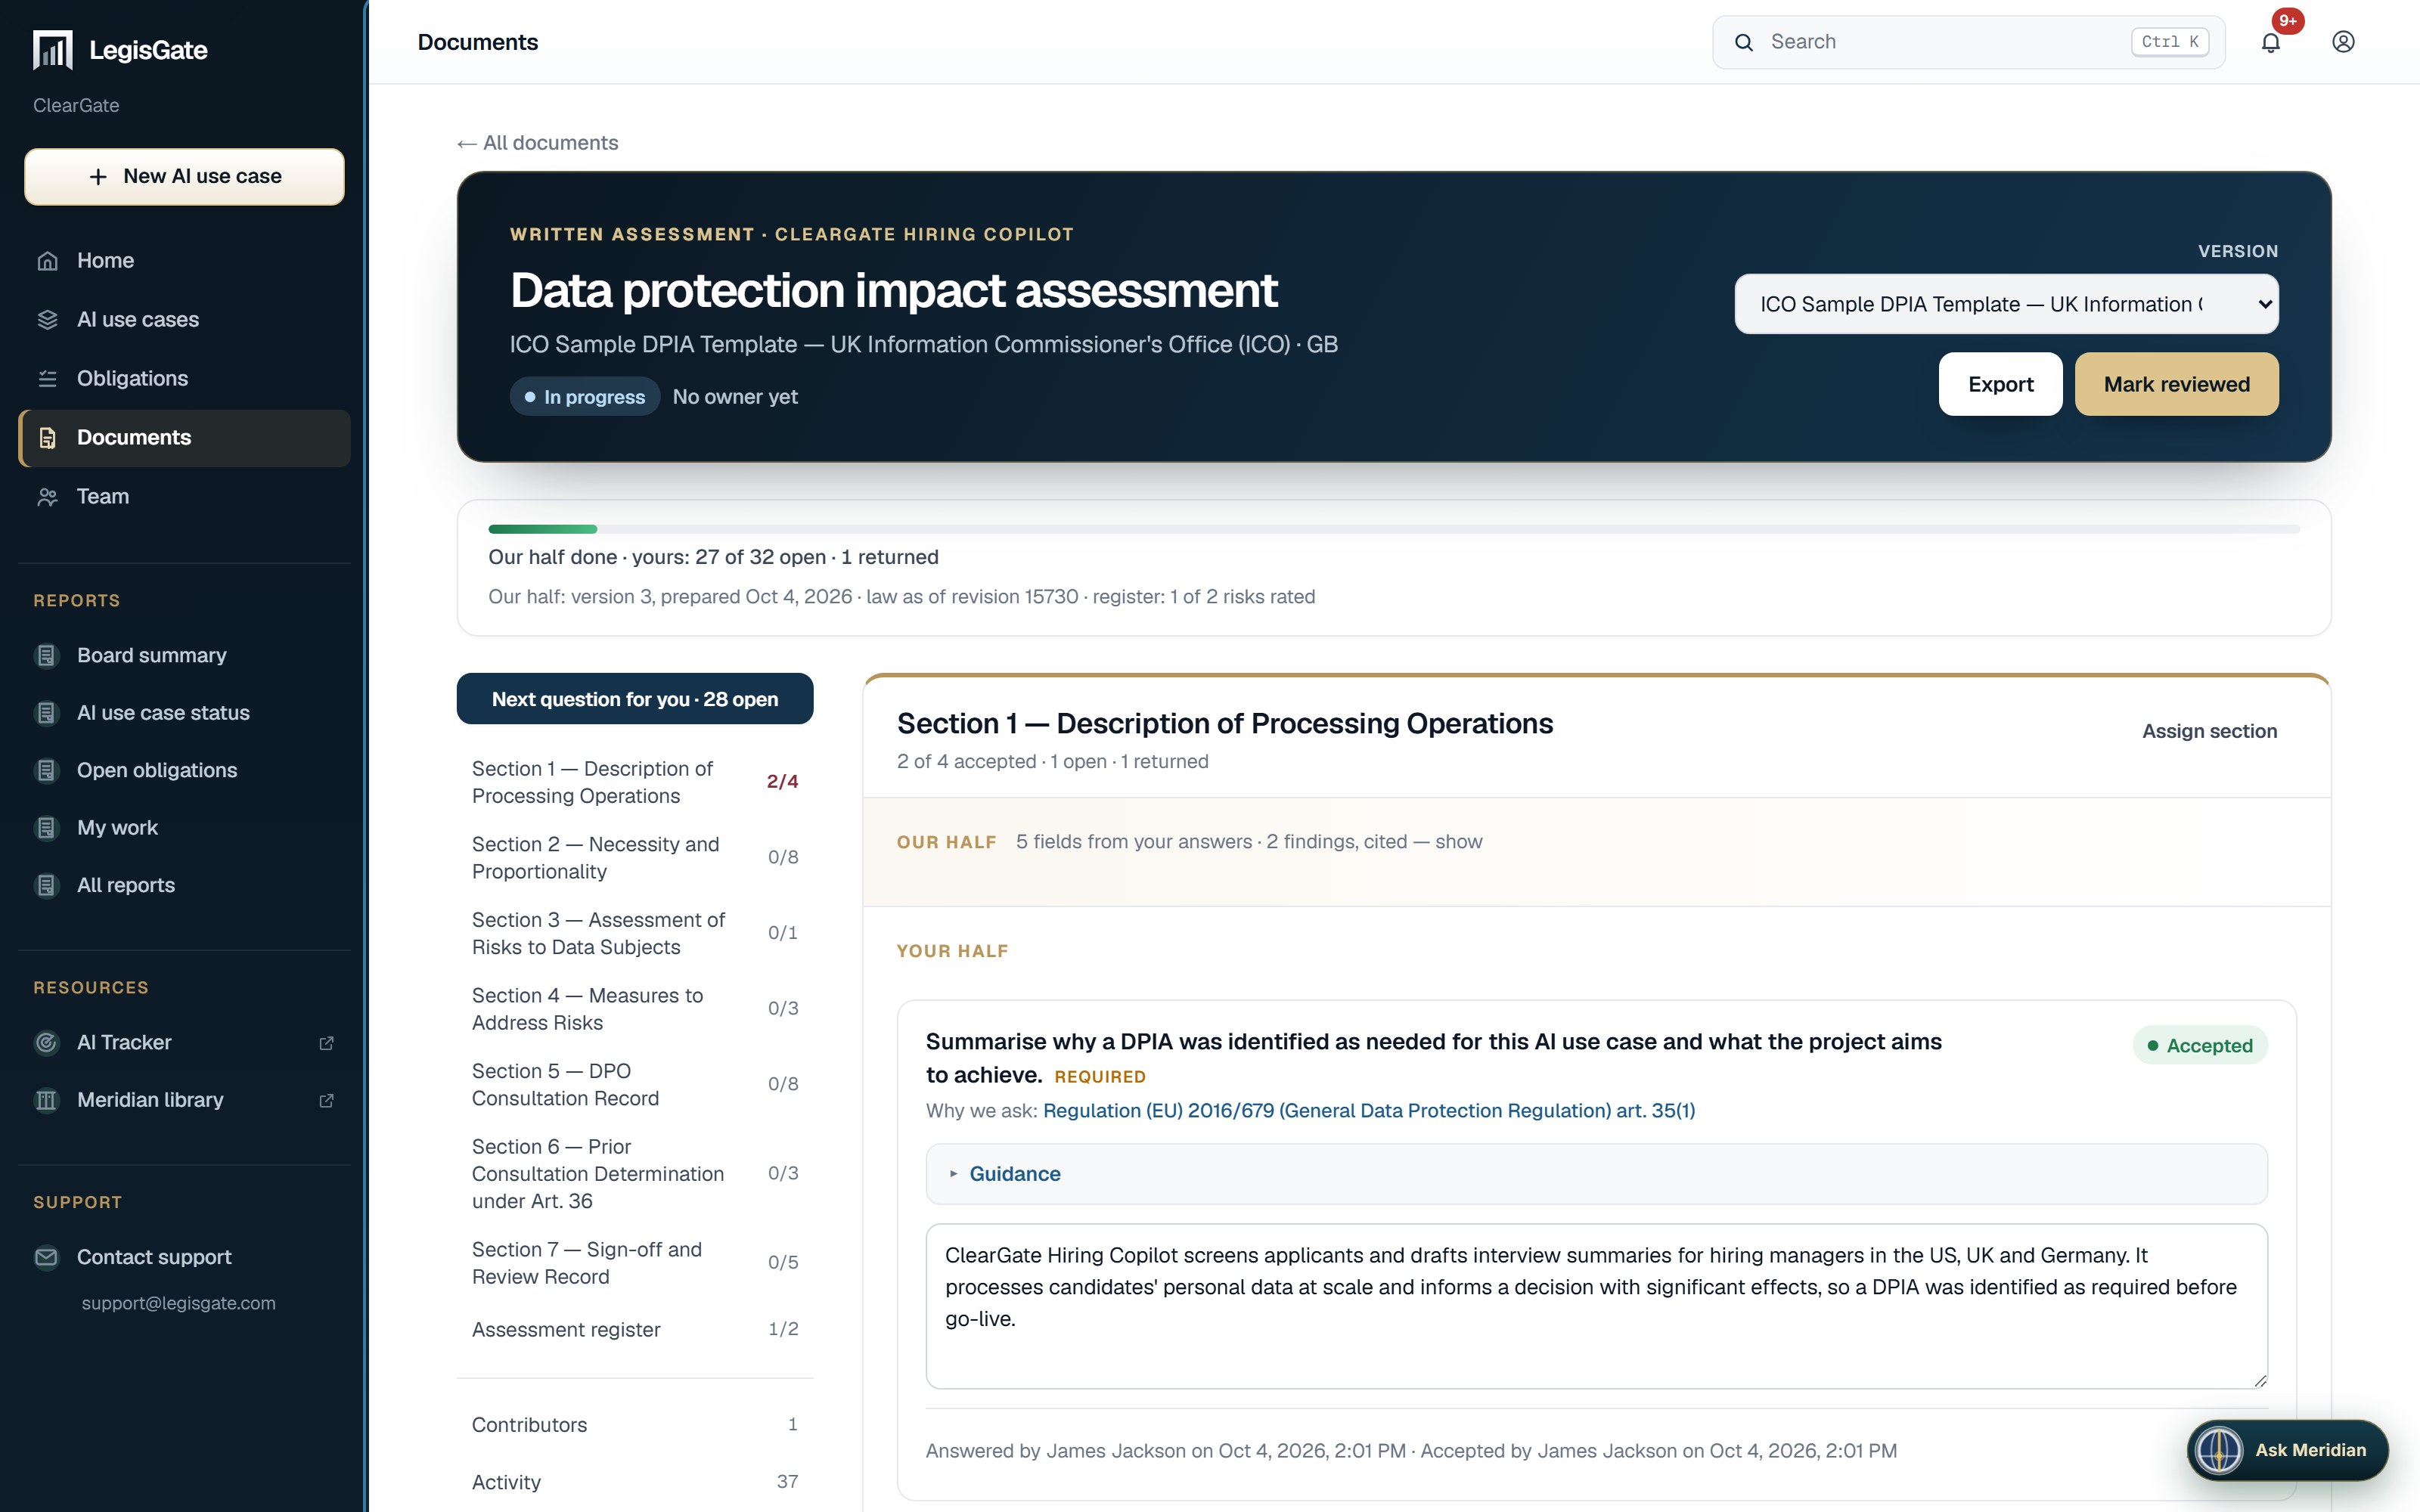Open the user account profile icon
Image resolution: width=2420 pixels, height=1512 pixels.
[x=2343, y=42]
